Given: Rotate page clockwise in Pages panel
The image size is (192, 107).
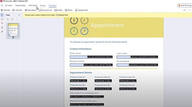Looking at the screenshot, I should click(12, 19).
